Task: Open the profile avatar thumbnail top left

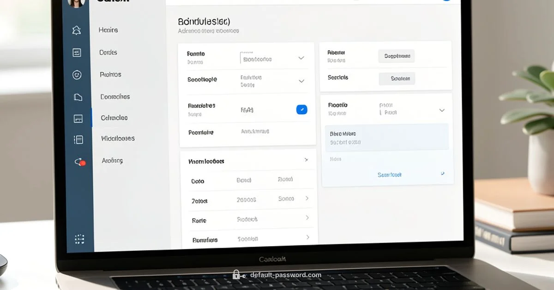Action: coord(77,4)
